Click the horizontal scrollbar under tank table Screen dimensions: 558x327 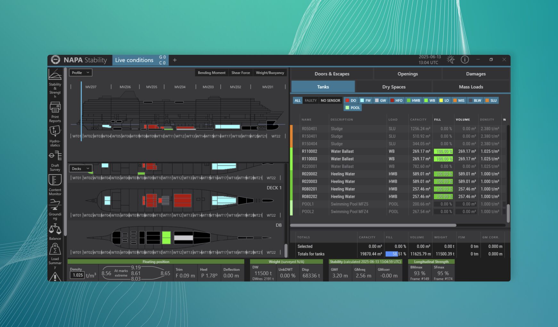pyautogui.click(x=373, y=225)
